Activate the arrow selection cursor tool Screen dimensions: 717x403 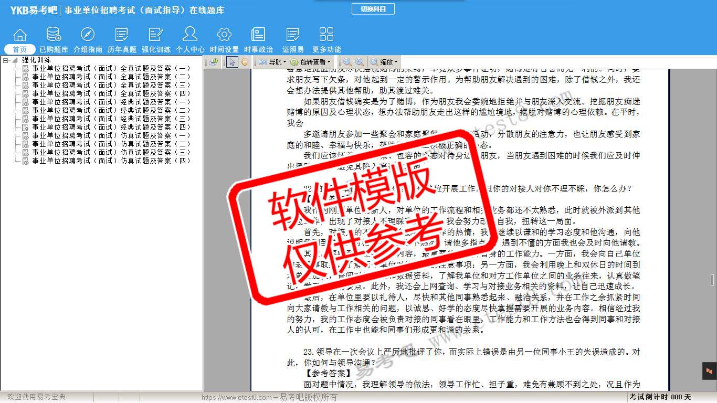point(232,62)
